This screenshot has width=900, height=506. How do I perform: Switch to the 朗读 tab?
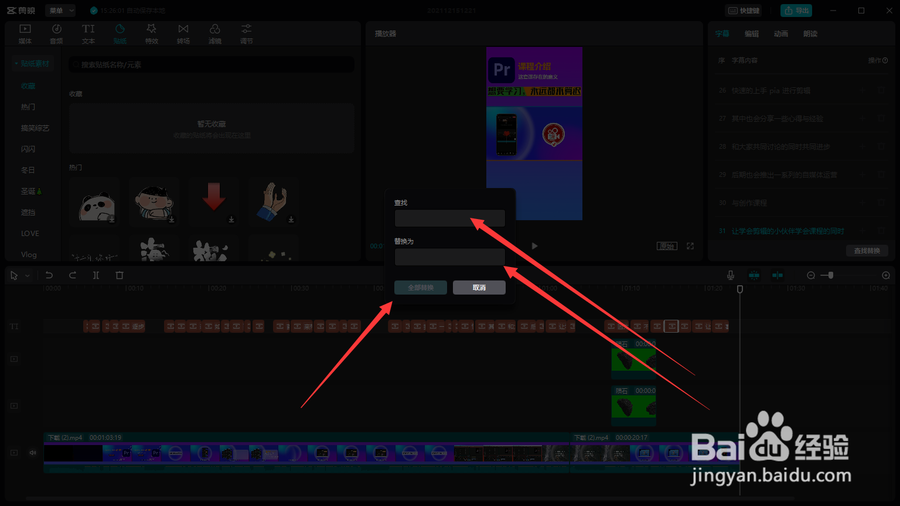tap(810, 34)
